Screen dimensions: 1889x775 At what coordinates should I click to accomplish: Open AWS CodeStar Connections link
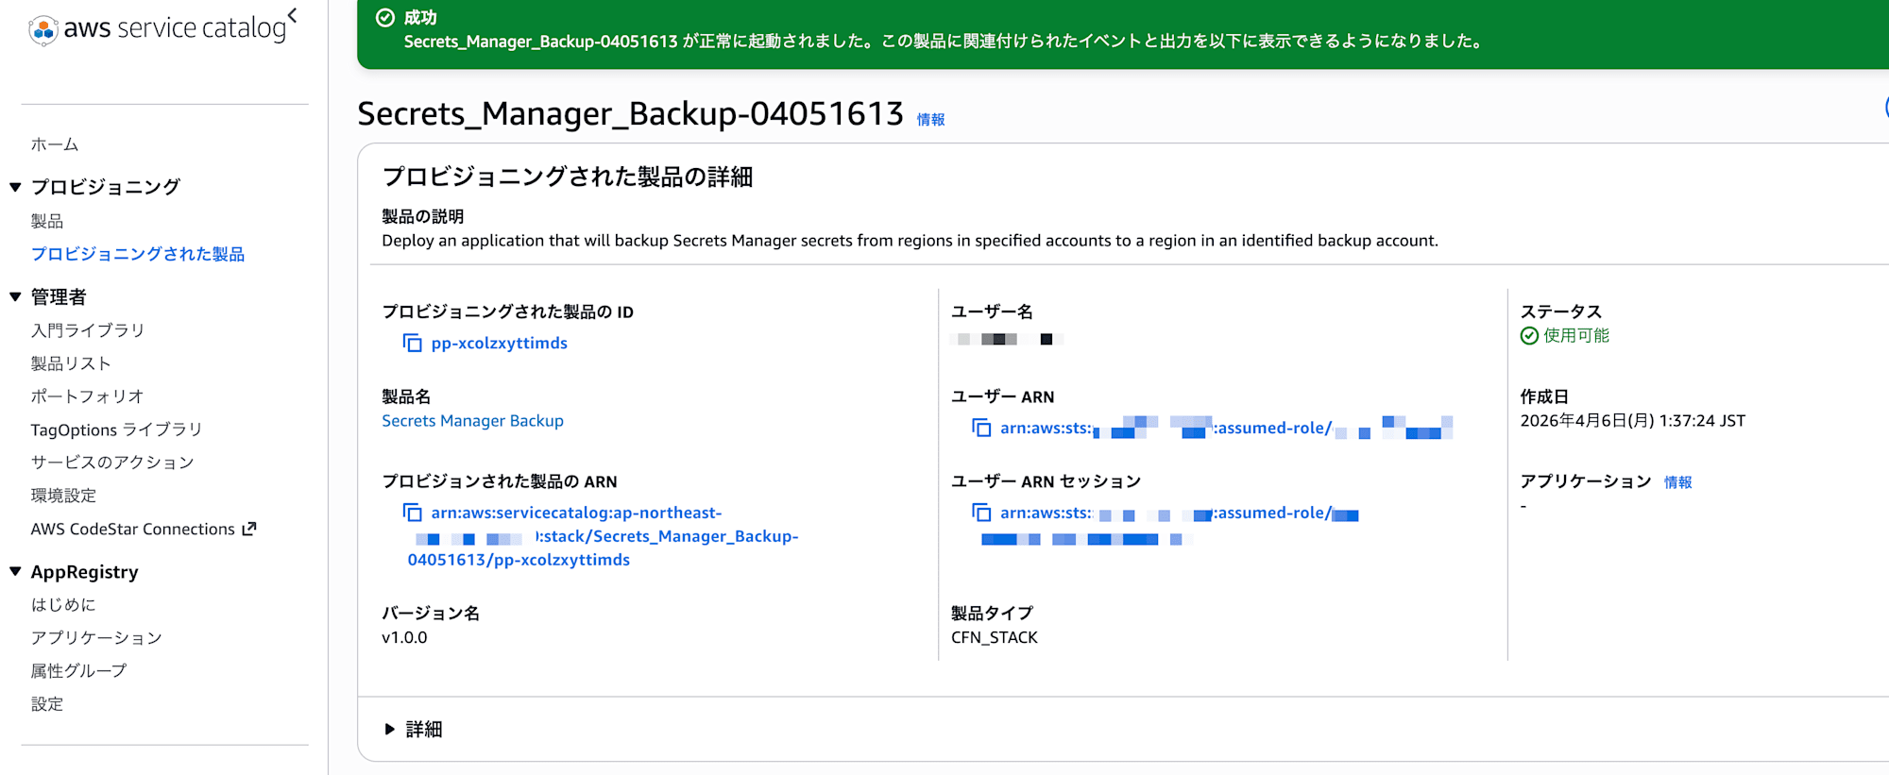pos(133,529)
